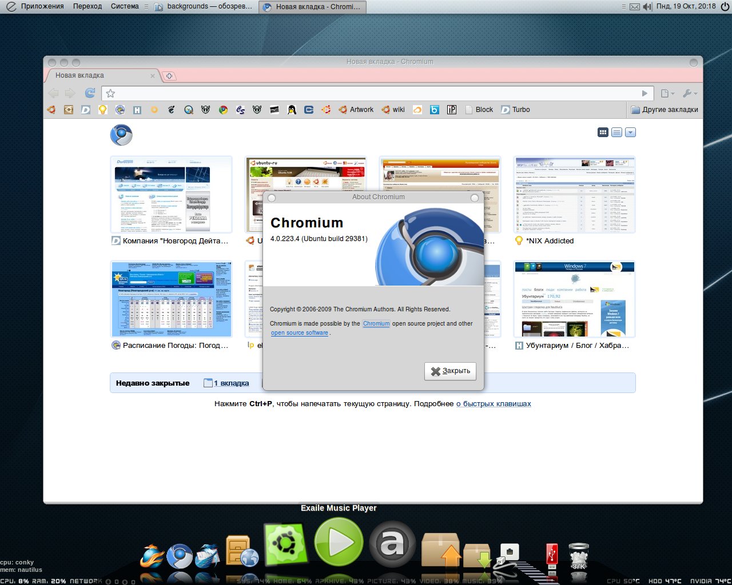
Task: Open network cable connection dock icon
Action: (x=506, y=557)
